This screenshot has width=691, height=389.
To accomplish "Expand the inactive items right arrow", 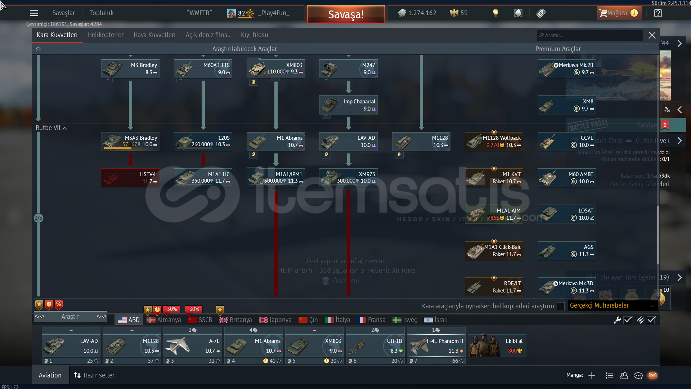I will tap(679, 277).
